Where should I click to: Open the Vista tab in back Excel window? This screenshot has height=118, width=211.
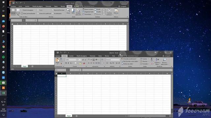point(69,6)
